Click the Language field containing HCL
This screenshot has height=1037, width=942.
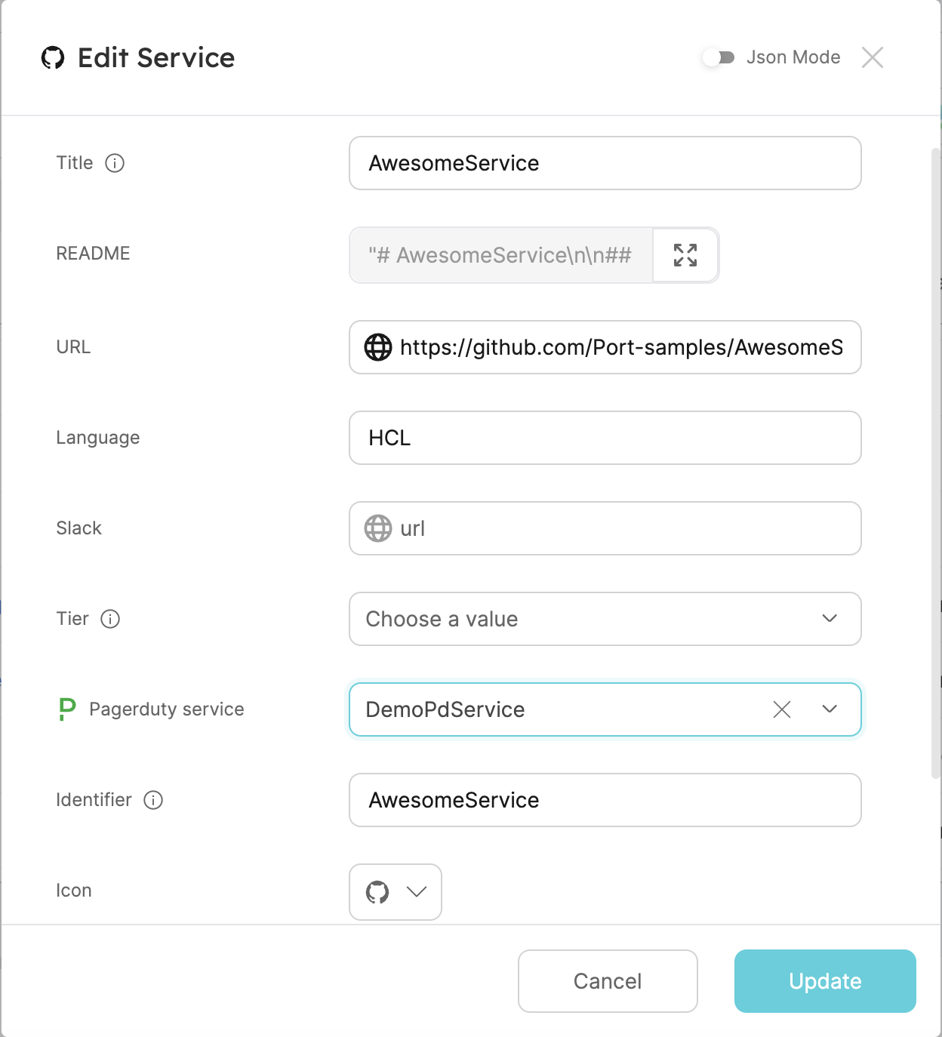click(605, 438)
